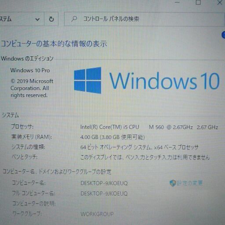The height and width of the screenshot is (225, 225).
Task: Select the Intel(R) Core(TM) i5 CPU processor value
Action: (149, 127)
